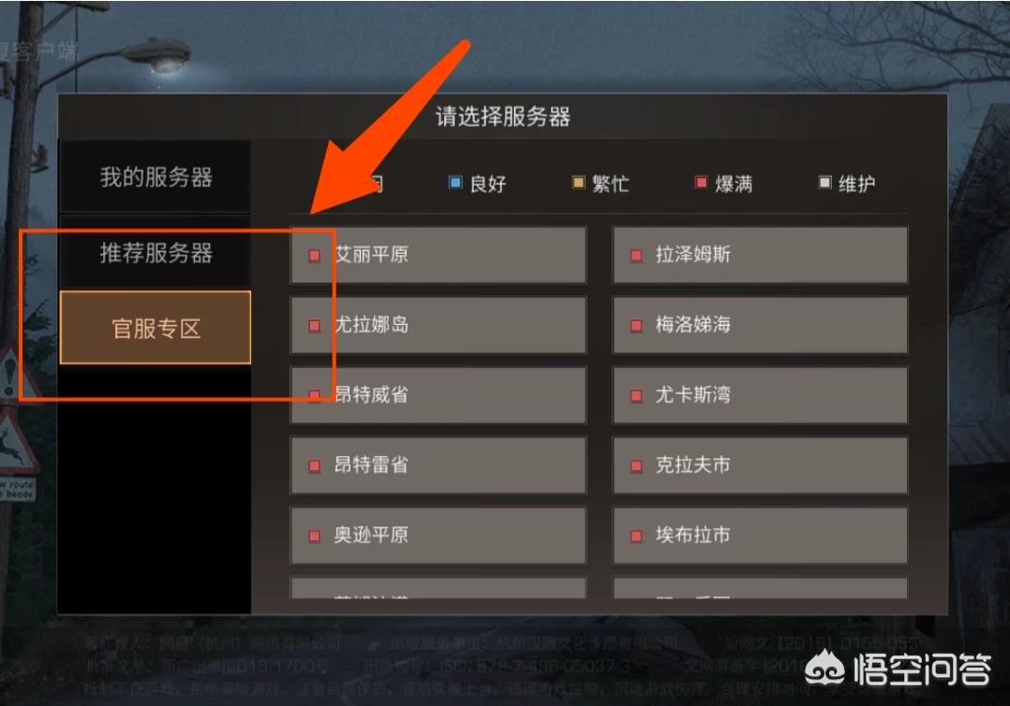Pick the 昂特威省 server

point(438,395)
